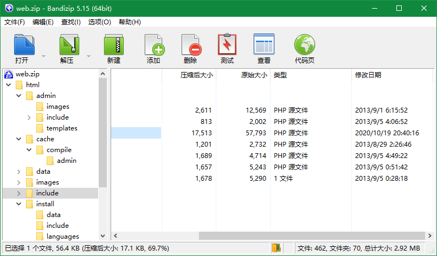This screenshot has width=437, height=256.
Task: Click the 新建 (New archive) toolbar icon
Action: (x=114, y=44)
